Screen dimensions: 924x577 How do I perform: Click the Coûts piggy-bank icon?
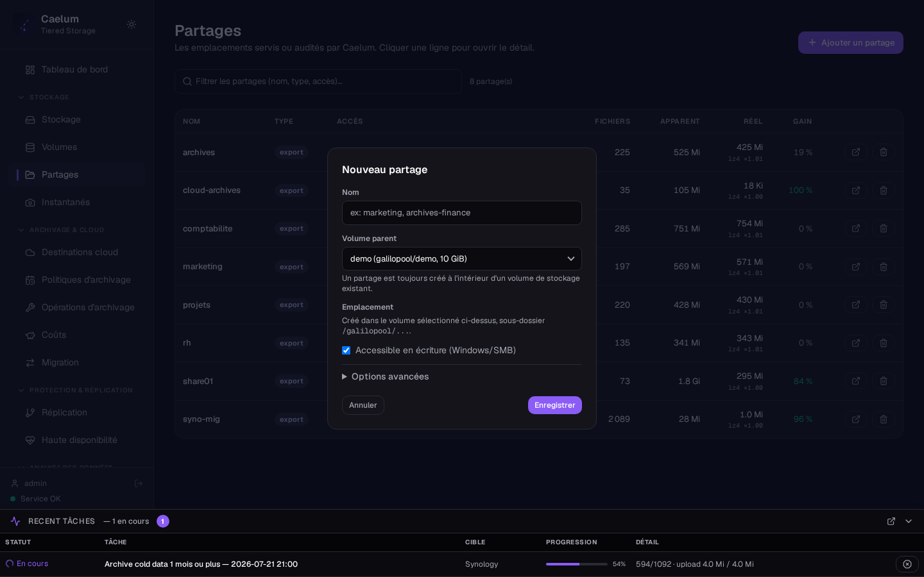pyautogui.click(x=30, y=335)
